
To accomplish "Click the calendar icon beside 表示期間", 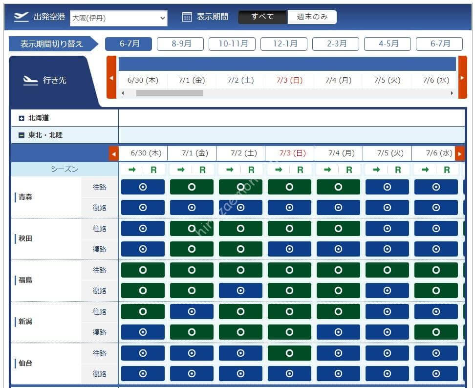I will [x=187, y=17].
